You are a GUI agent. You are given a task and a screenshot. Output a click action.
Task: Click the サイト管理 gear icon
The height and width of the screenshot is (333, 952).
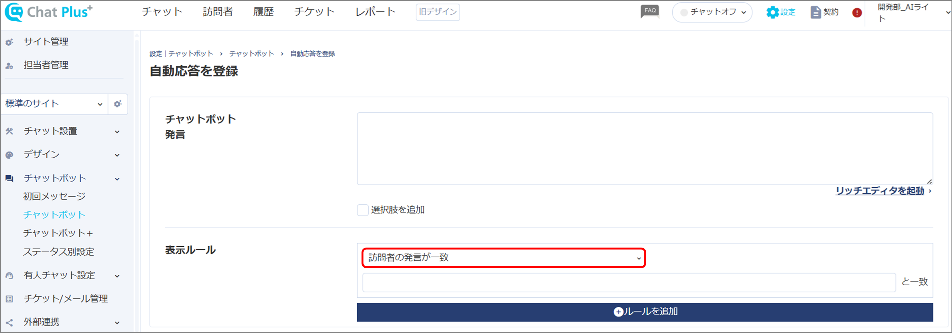[x=9, y=42]
